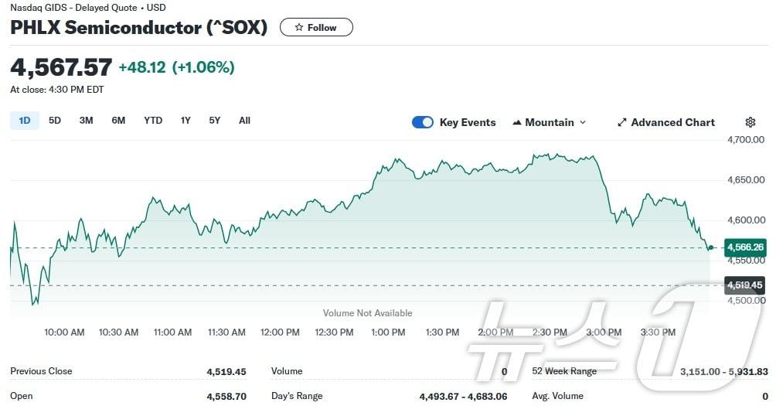The width and height of the screenshot is (776, 406).
Task: Follow the PHLX Semiconductor index
Action: (x=316, y=28)
